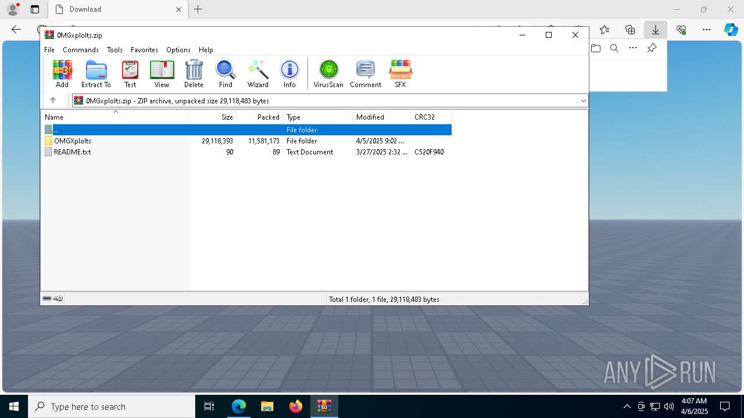744x418 pixels.
Task: Click the 11,581,173 packed size value
Action: 264,140
